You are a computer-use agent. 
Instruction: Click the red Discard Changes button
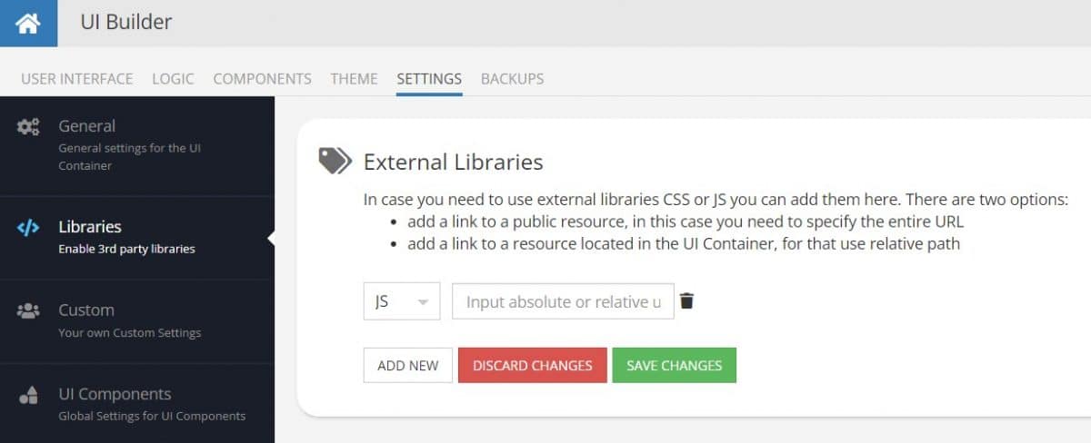click(x=533, y=365)
